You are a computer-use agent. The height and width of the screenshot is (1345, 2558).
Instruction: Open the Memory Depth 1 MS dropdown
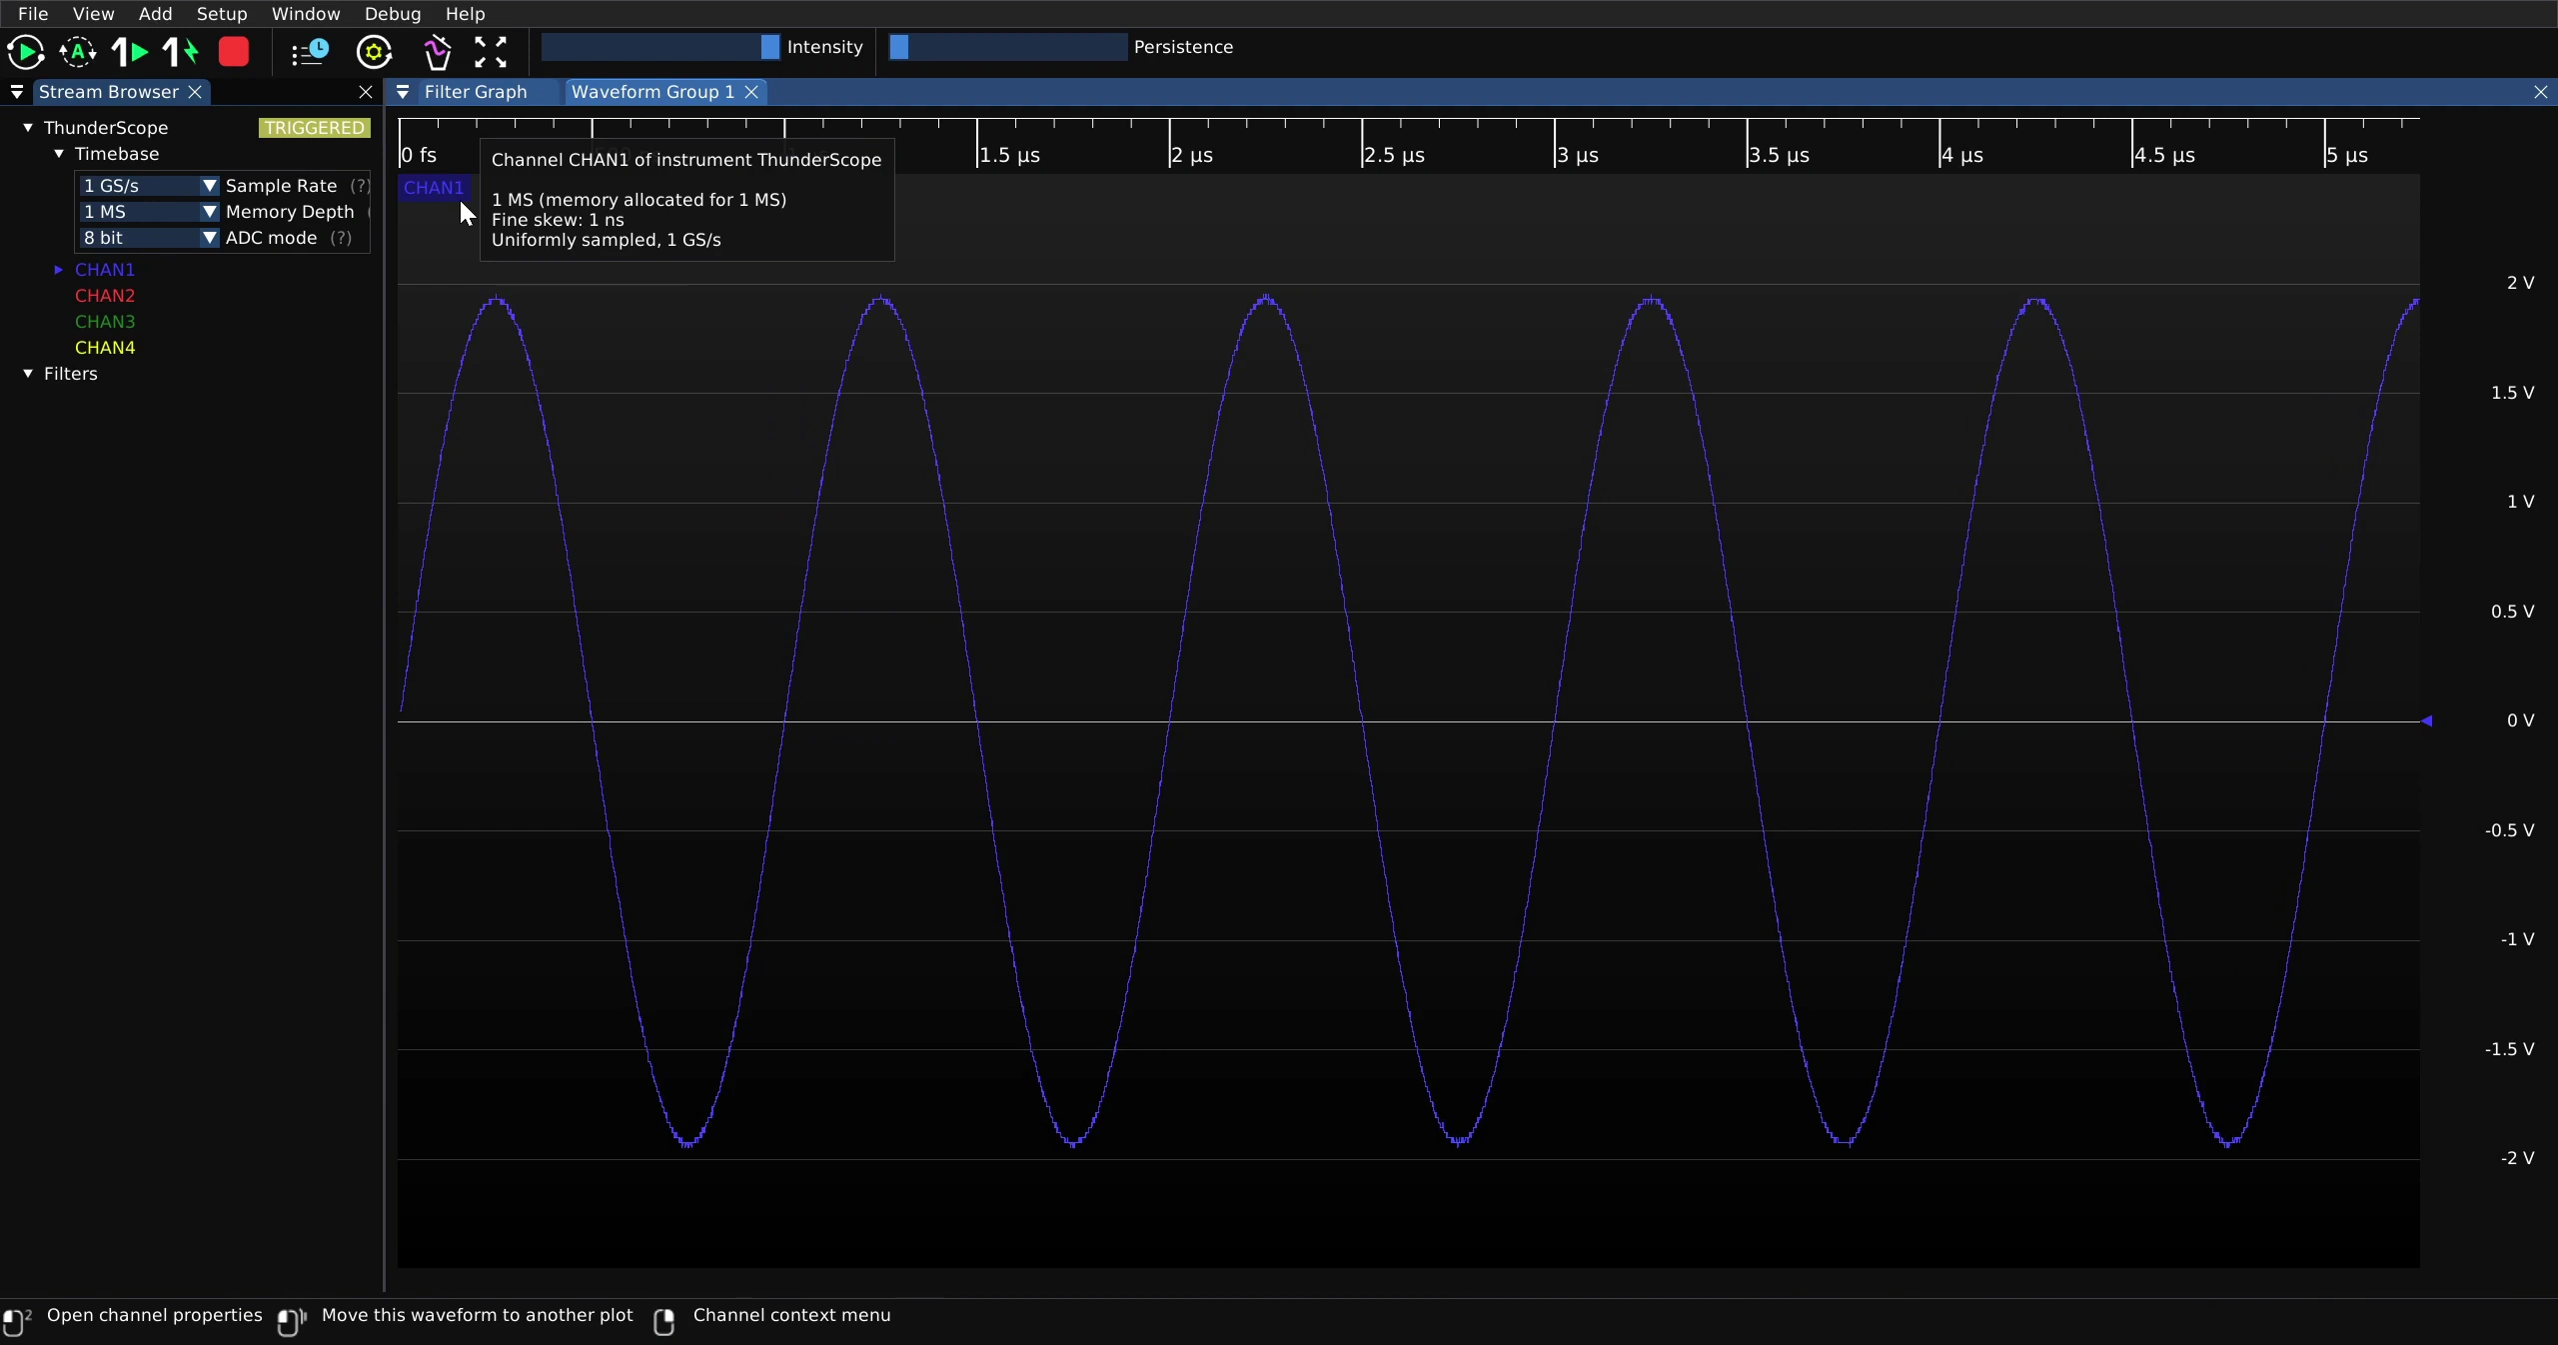click(x=148, y=212)
